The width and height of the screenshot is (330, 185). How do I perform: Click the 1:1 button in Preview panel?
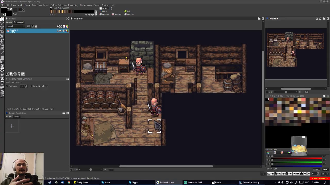[x=307, y=92]
